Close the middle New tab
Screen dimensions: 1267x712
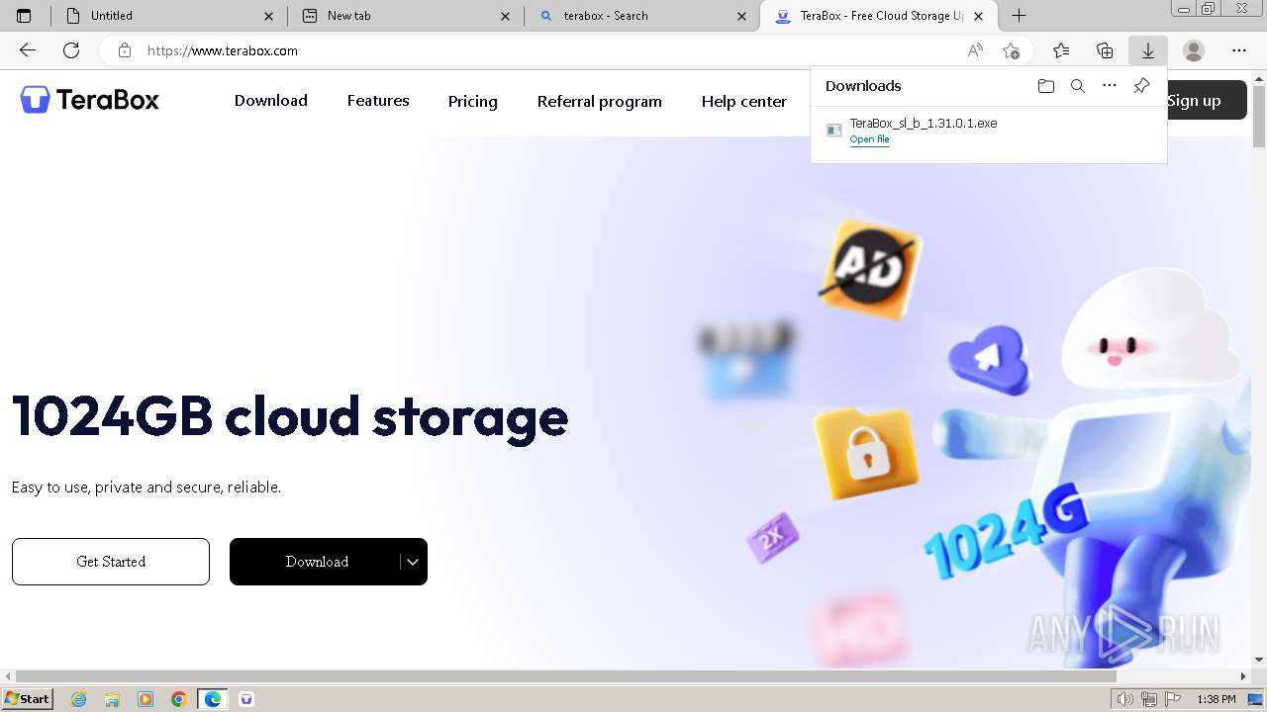[506, 16]
